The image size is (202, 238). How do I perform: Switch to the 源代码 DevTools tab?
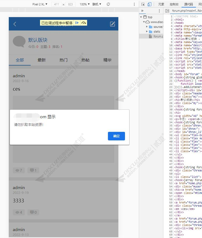pos(188,4)
